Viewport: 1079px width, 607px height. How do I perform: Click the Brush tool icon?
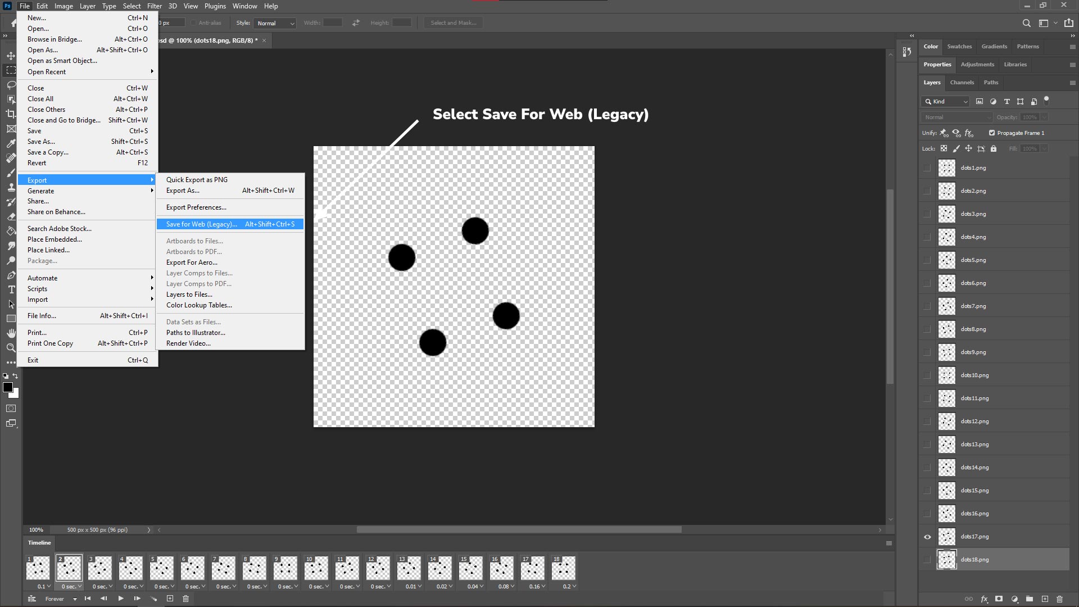[x=11, y=172]
